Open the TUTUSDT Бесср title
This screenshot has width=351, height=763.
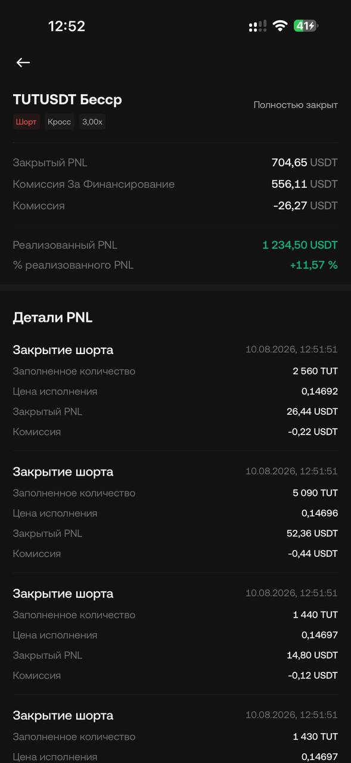67,100
